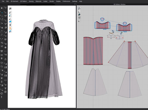
Task: Select the highlighted cyan Select/Move tool
Action: coord(2,12)
